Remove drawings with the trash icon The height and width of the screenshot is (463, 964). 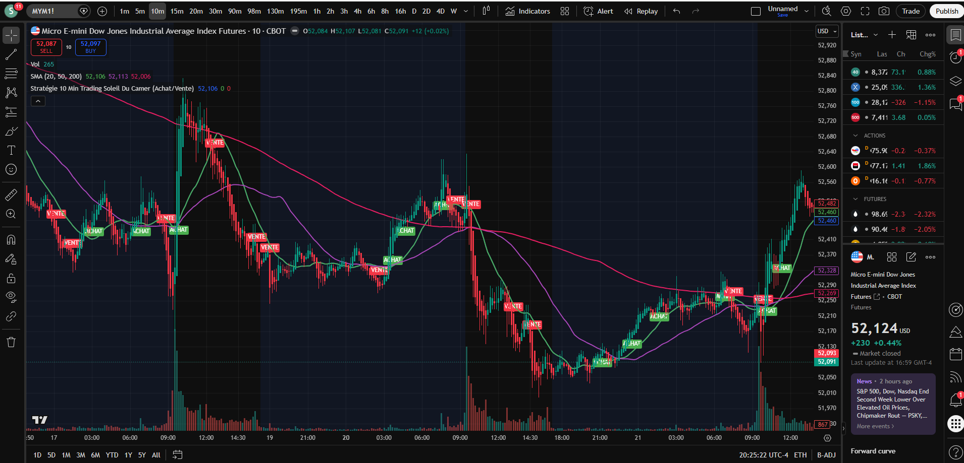(x=11, y=342)
